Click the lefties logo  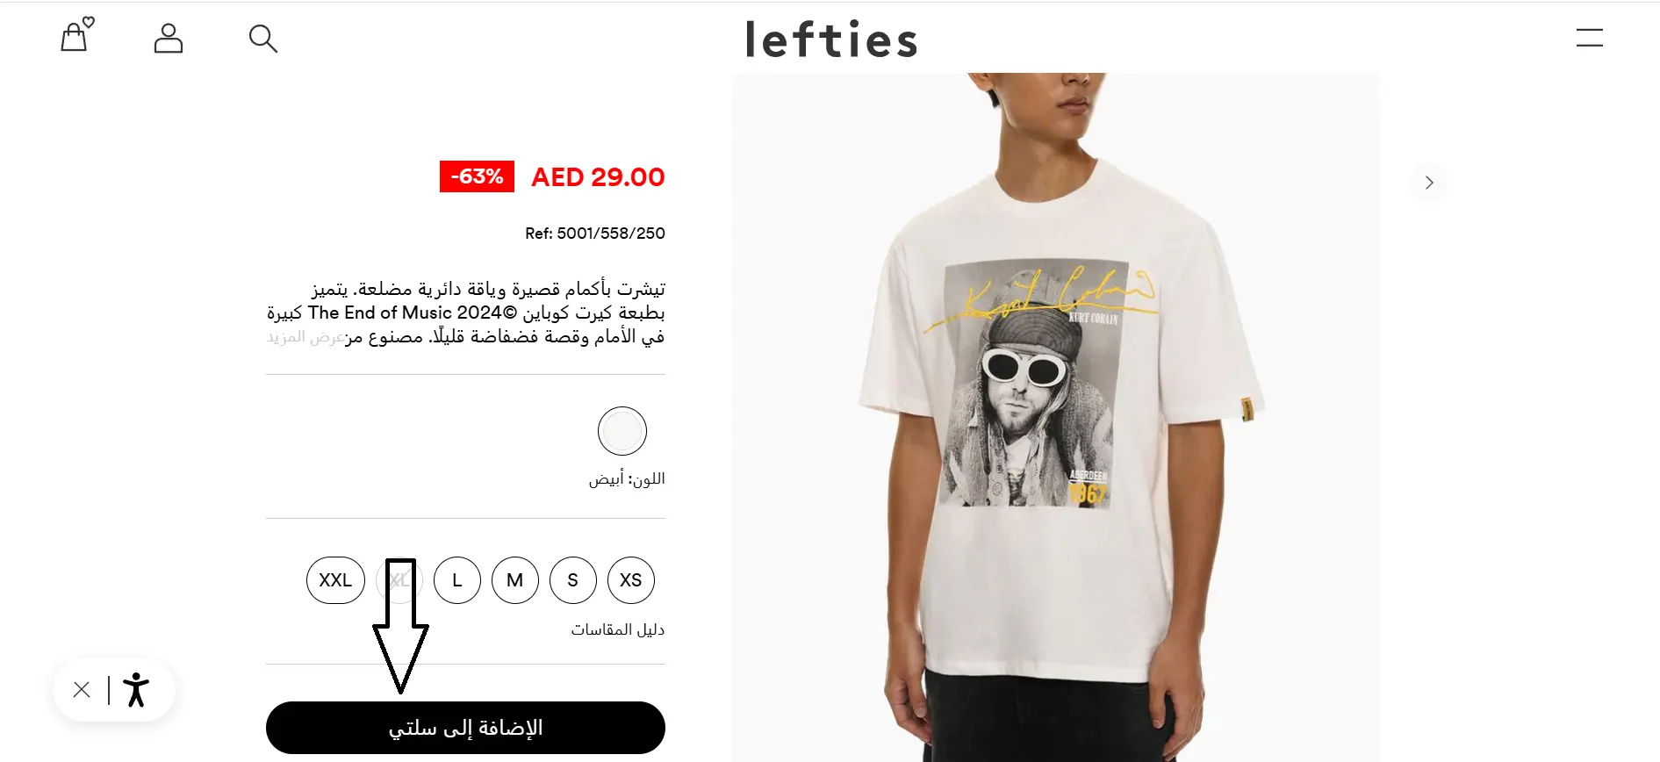tap(830, 40)
